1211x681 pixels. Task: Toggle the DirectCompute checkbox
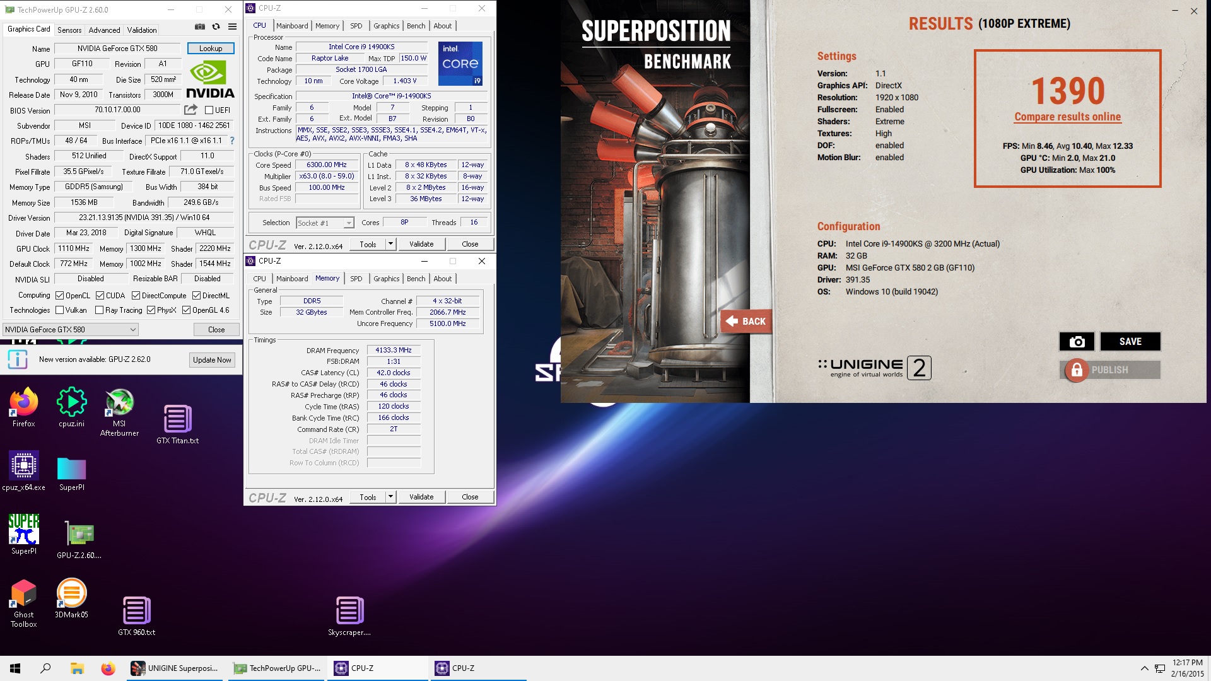(136, 296)
